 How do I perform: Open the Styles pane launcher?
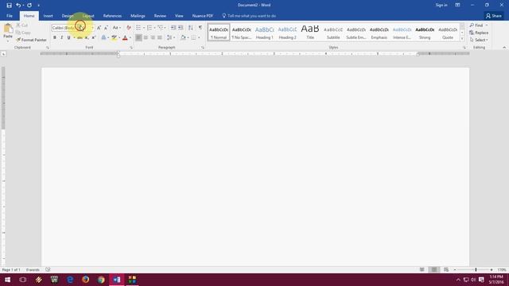point(464,48)
